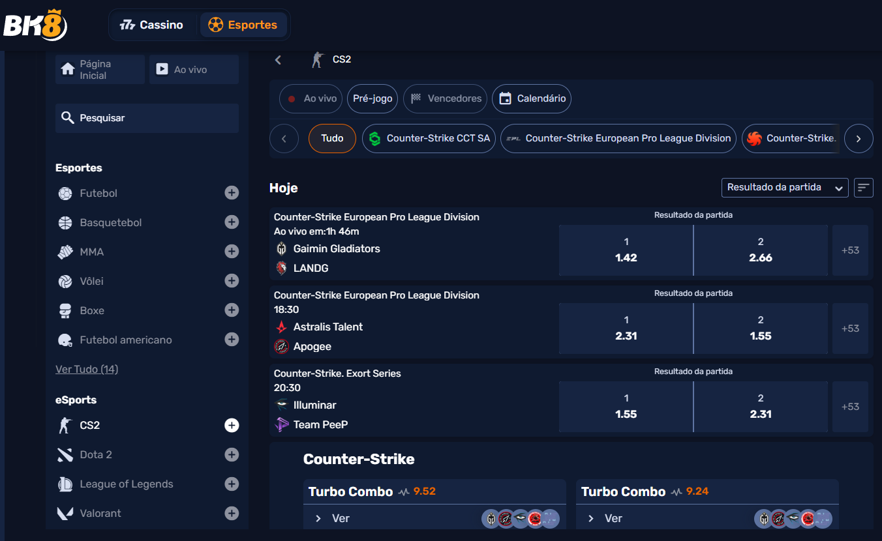Open the LANDG team name
Screen dimensions: 882x541
click(x=311, y=268)
